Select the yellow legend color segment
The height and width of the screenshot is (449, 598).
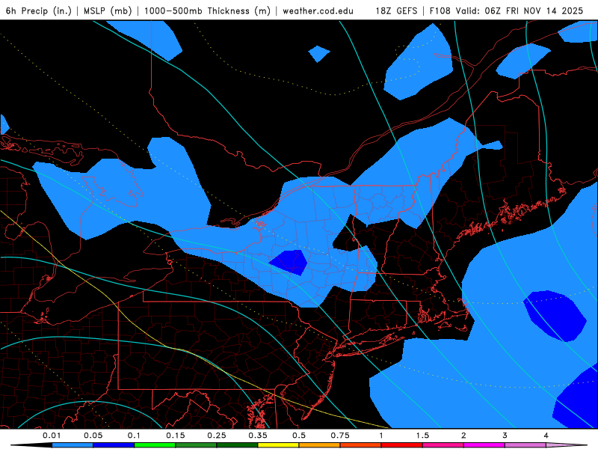[278, 445]
